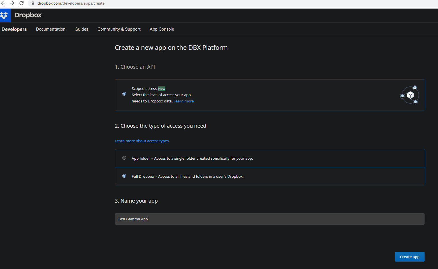
Task: Click the scoped access cube illustration
Action: [410, 95]
